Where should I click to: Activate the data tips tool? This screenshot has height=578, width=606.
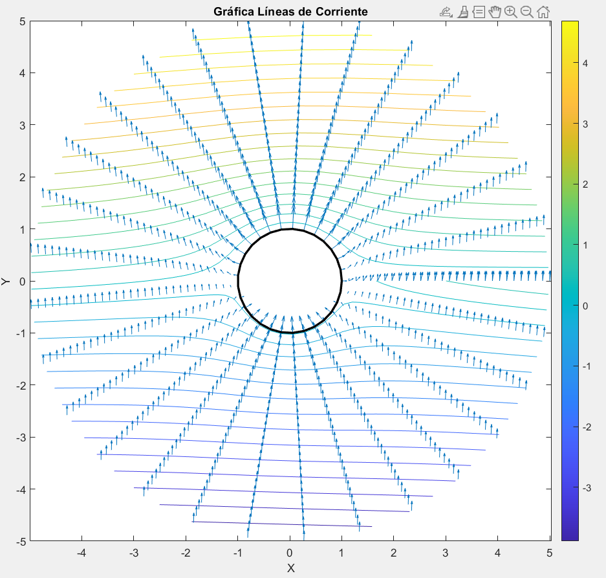pos(479,12)
